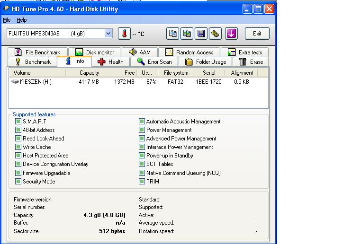343x244 pixels.
Task: Toggle Interface Power Management checkbox
Action: [142, 147]
